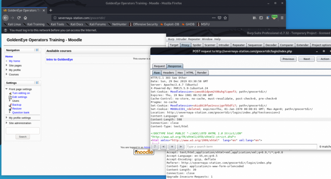
Task: Click the plus button in Burp search bar
Action: pos(172,147)
